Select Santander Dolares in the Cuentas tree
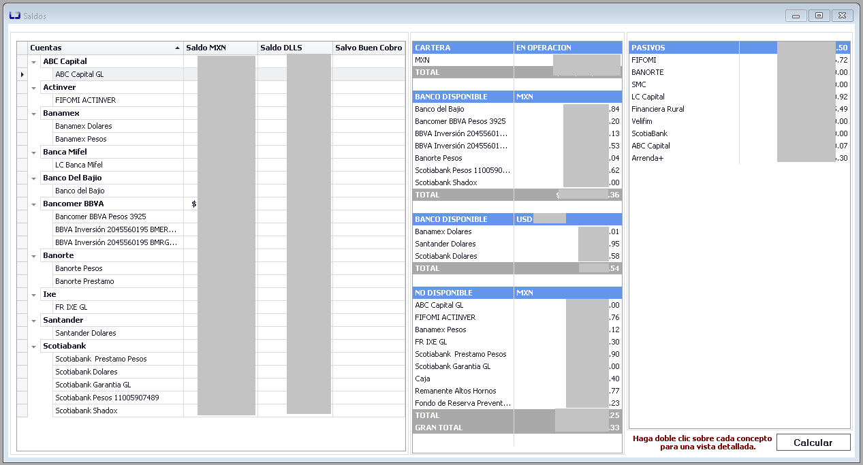Viewport: 863px width, 465px height. coord(86,333)
